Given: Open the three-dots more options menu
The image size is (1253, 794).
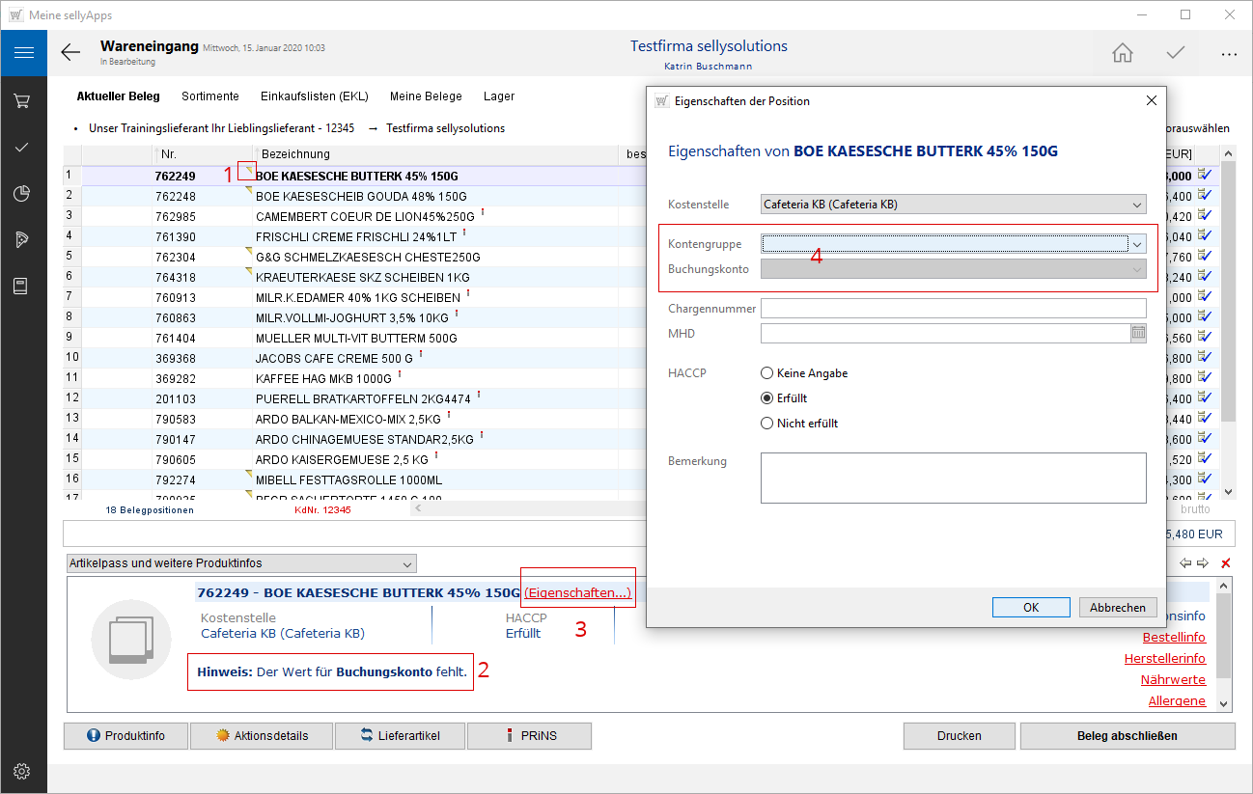Looking at the screenshot, I should [1228, 54].
